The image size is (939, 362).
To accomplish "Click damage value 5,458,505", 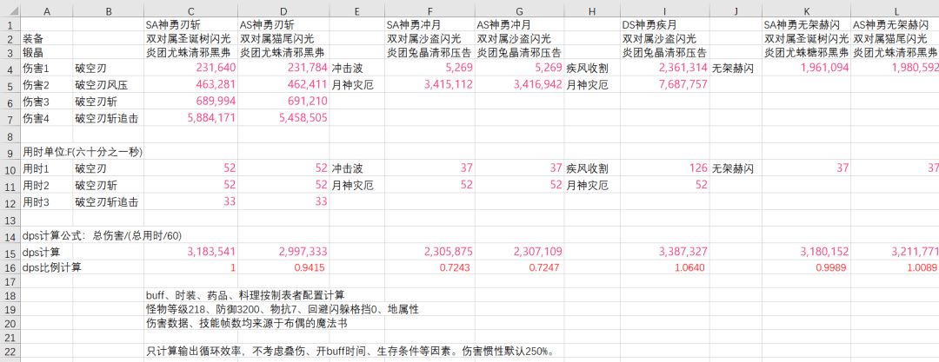I will click(x=303, y=118).
